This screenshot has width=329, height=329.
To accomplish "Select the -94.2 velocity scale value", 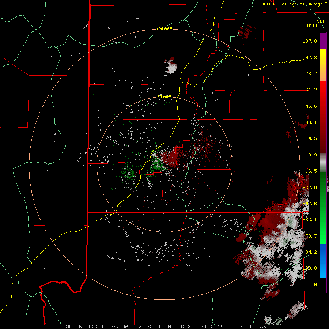I will (x=310, y=252).
